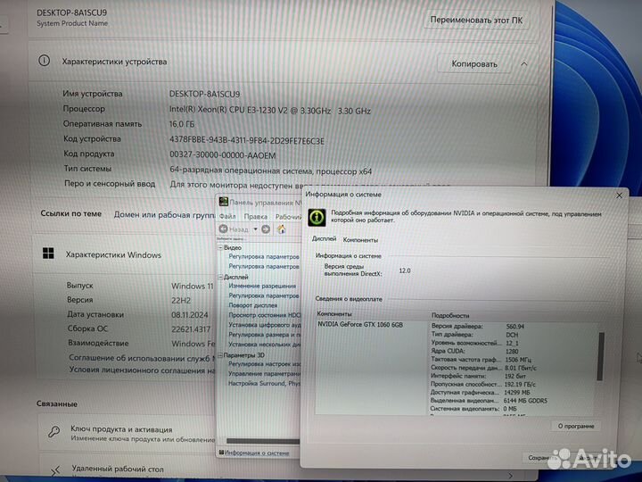Open the Back history dropdown arrow
Viewport: 642px width, 482px height.
click(255, 229)
